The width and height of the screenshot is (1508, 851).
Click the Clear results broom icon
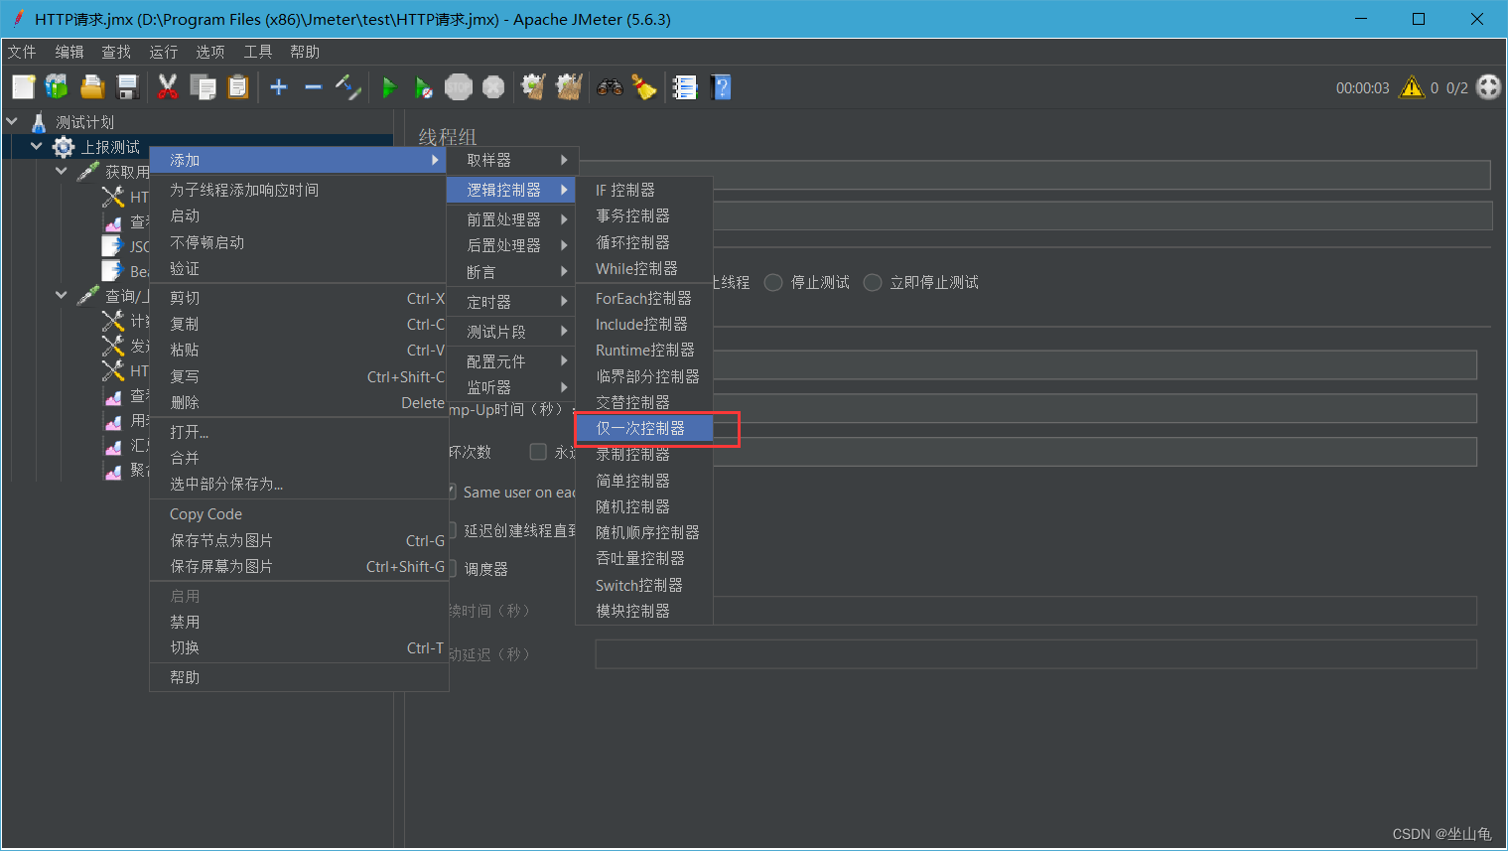click(x=534, y=87)
